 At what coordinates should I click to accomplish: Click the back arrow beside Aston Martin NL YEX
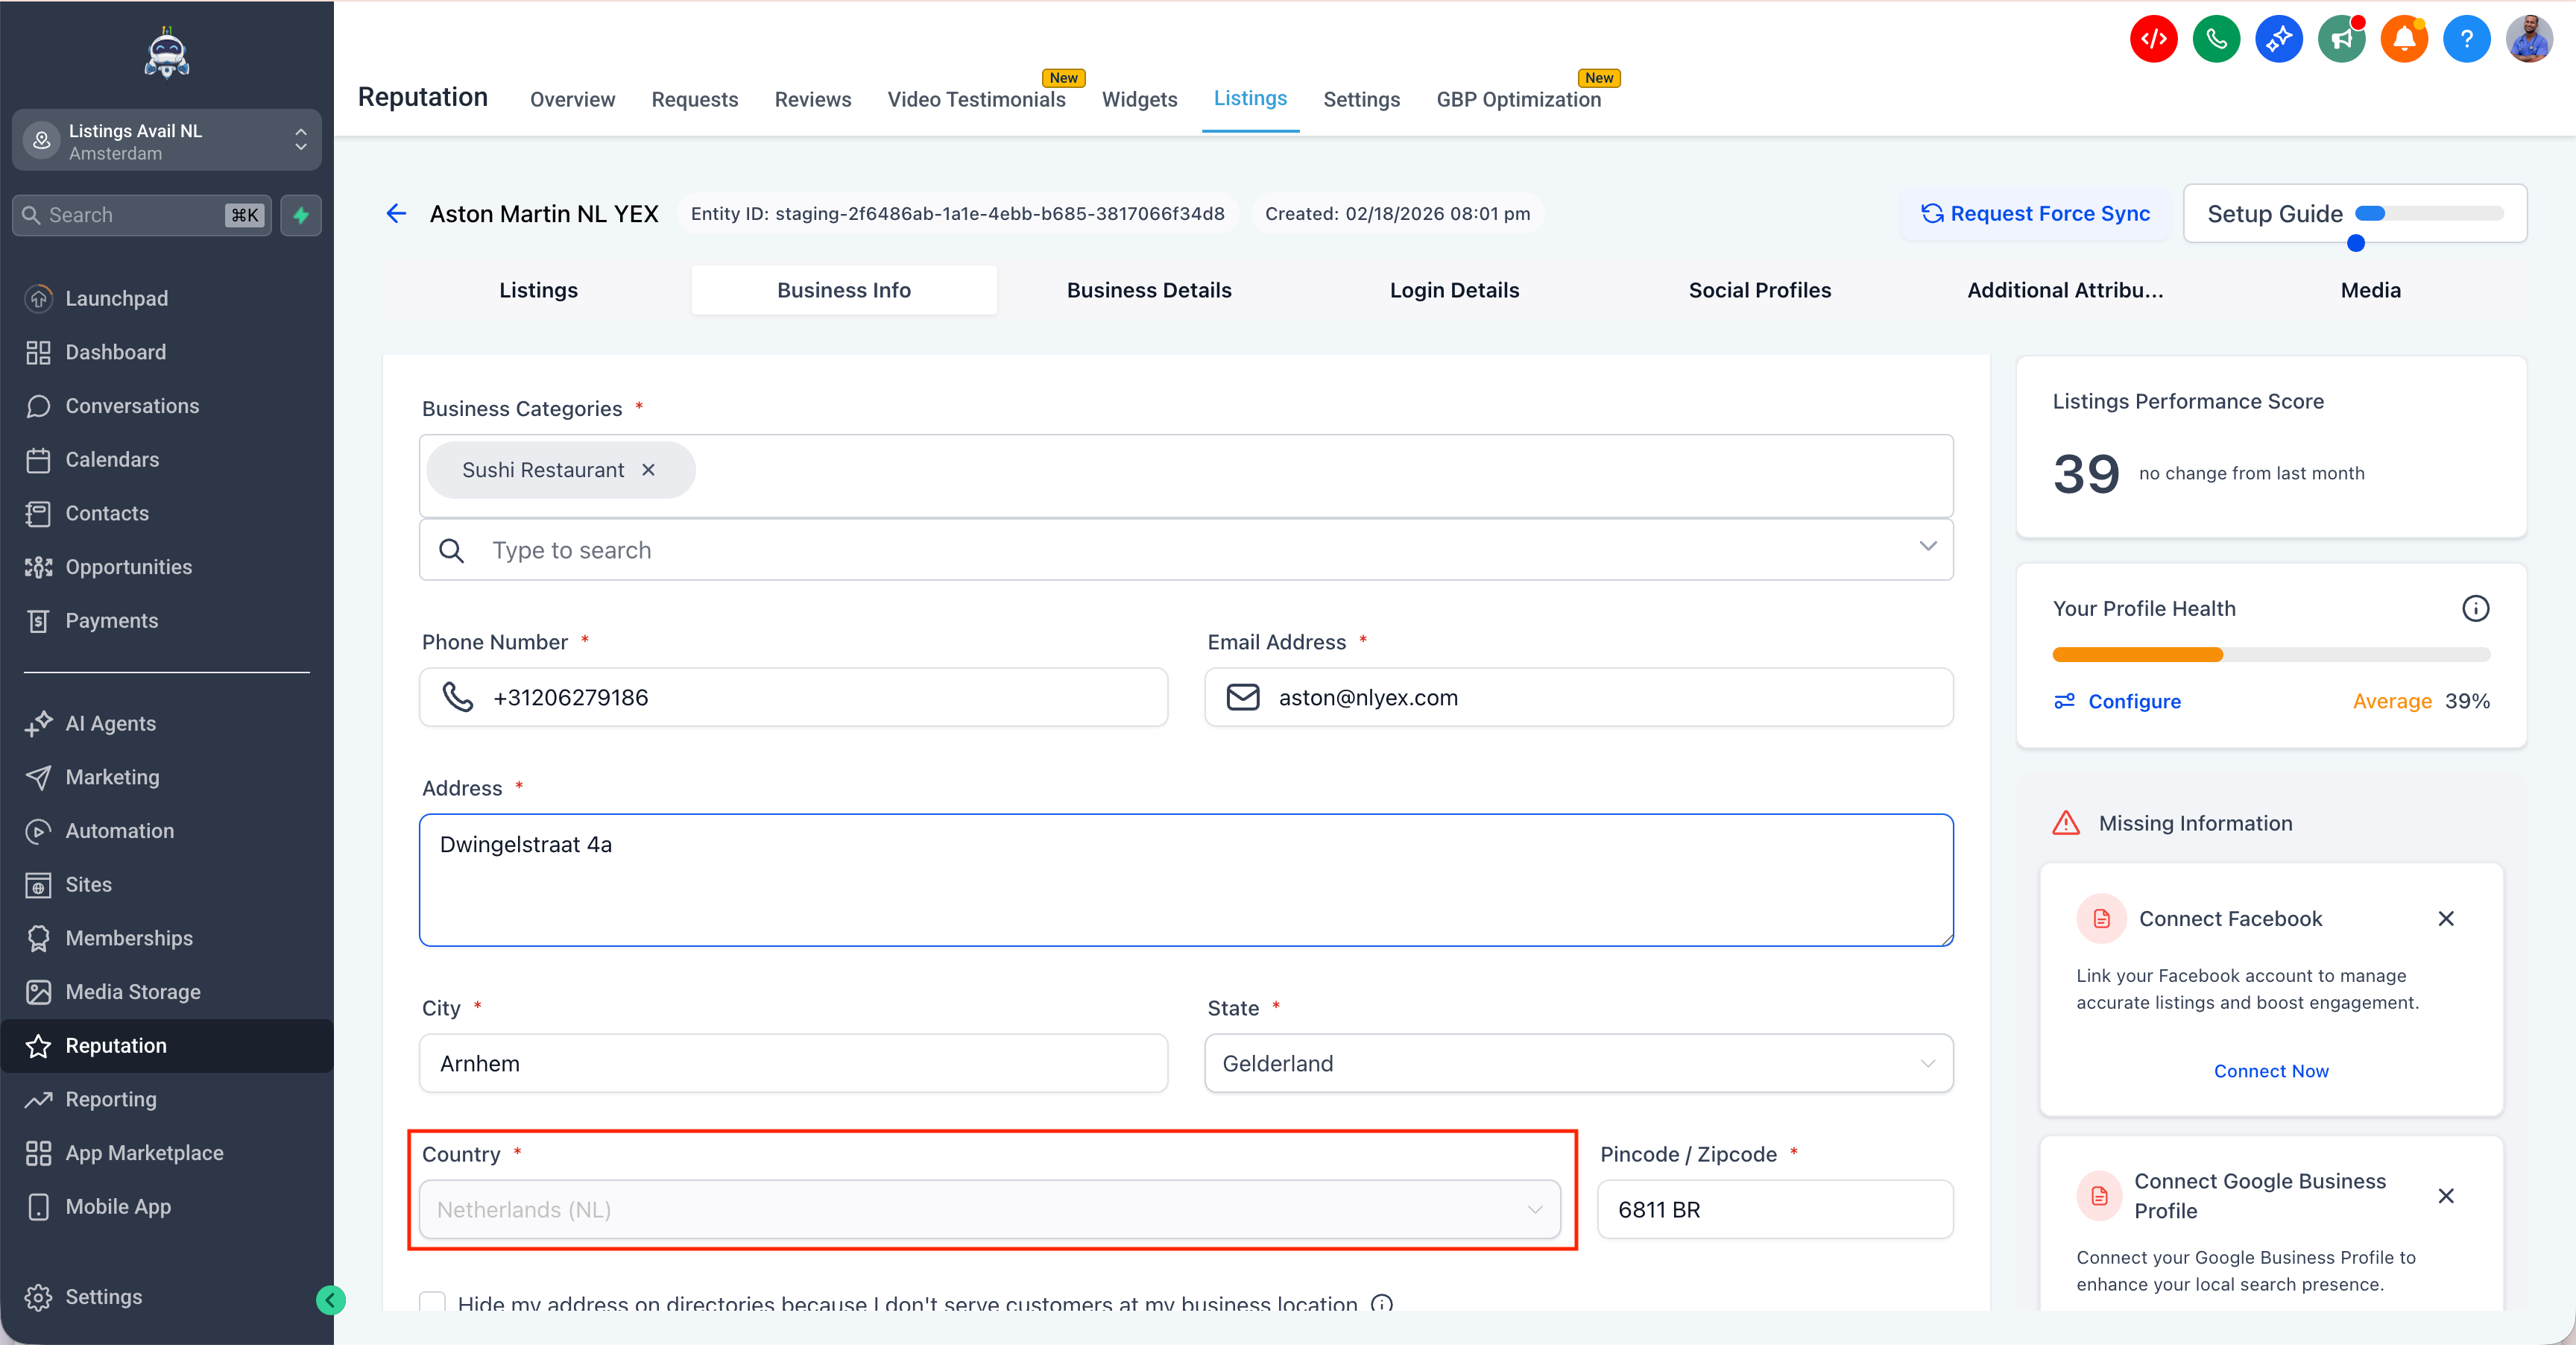396,213
